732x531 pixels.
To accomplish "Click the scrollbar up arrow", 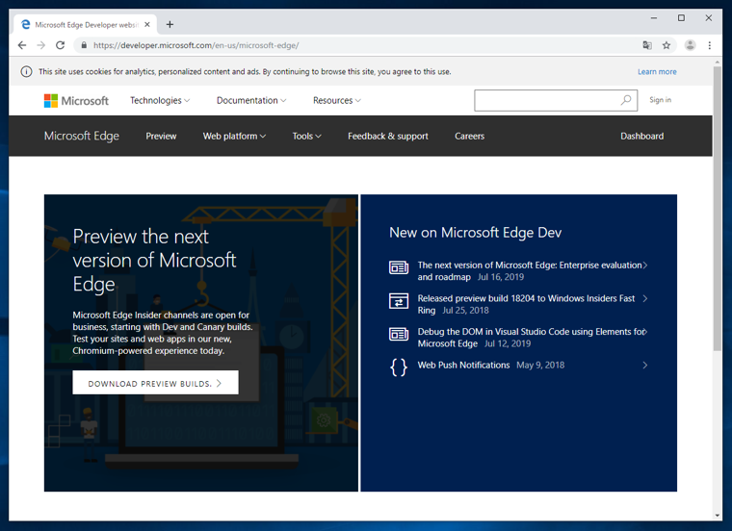I will pyautogui.click(x=717, y=62).
